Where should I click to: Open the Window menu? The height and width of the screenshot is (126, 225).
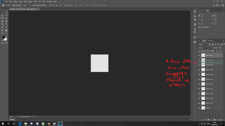(x=49, y=1)
